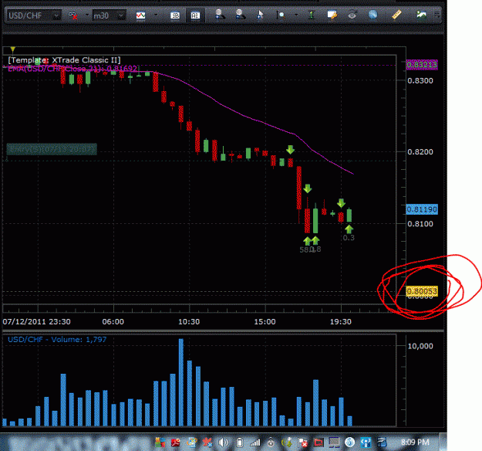Click the colorful squares tray icon
The image size is (482, 451).
(160, 443)
